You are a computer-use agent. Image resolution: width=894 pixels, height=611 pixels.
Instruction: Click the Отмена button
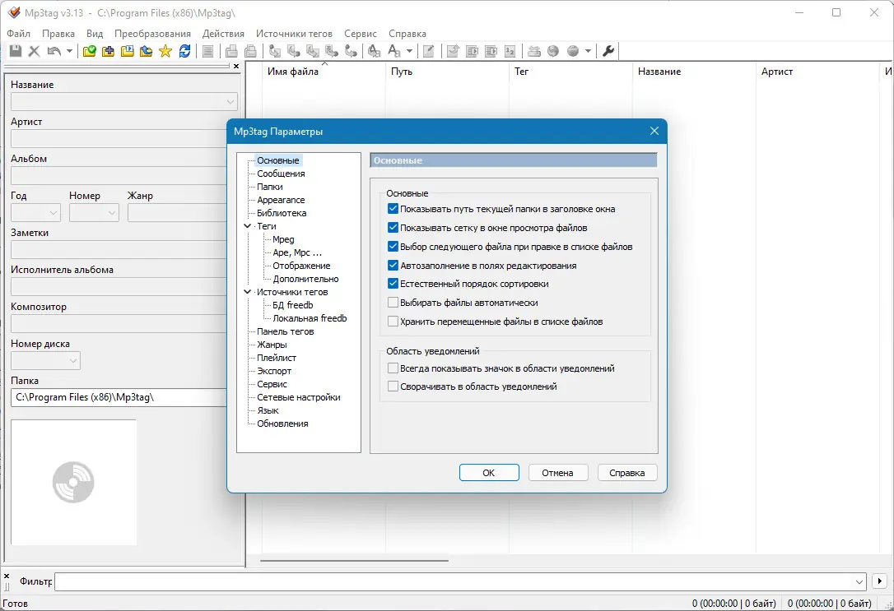557,473
